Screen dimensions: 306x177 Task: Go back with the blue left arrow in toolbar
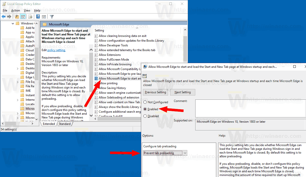[3, 17]
